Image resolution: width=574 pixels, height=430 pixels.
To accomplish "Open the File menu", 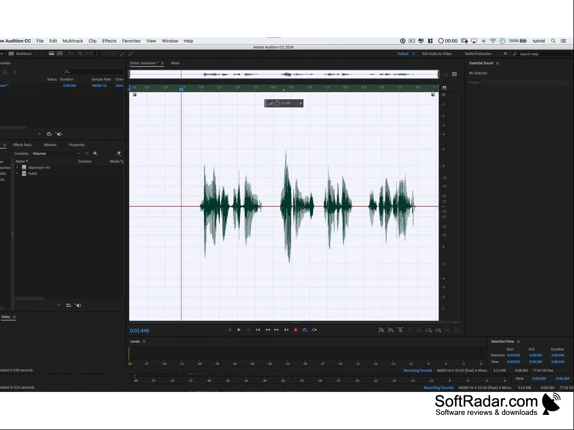I will pos(40,41).
